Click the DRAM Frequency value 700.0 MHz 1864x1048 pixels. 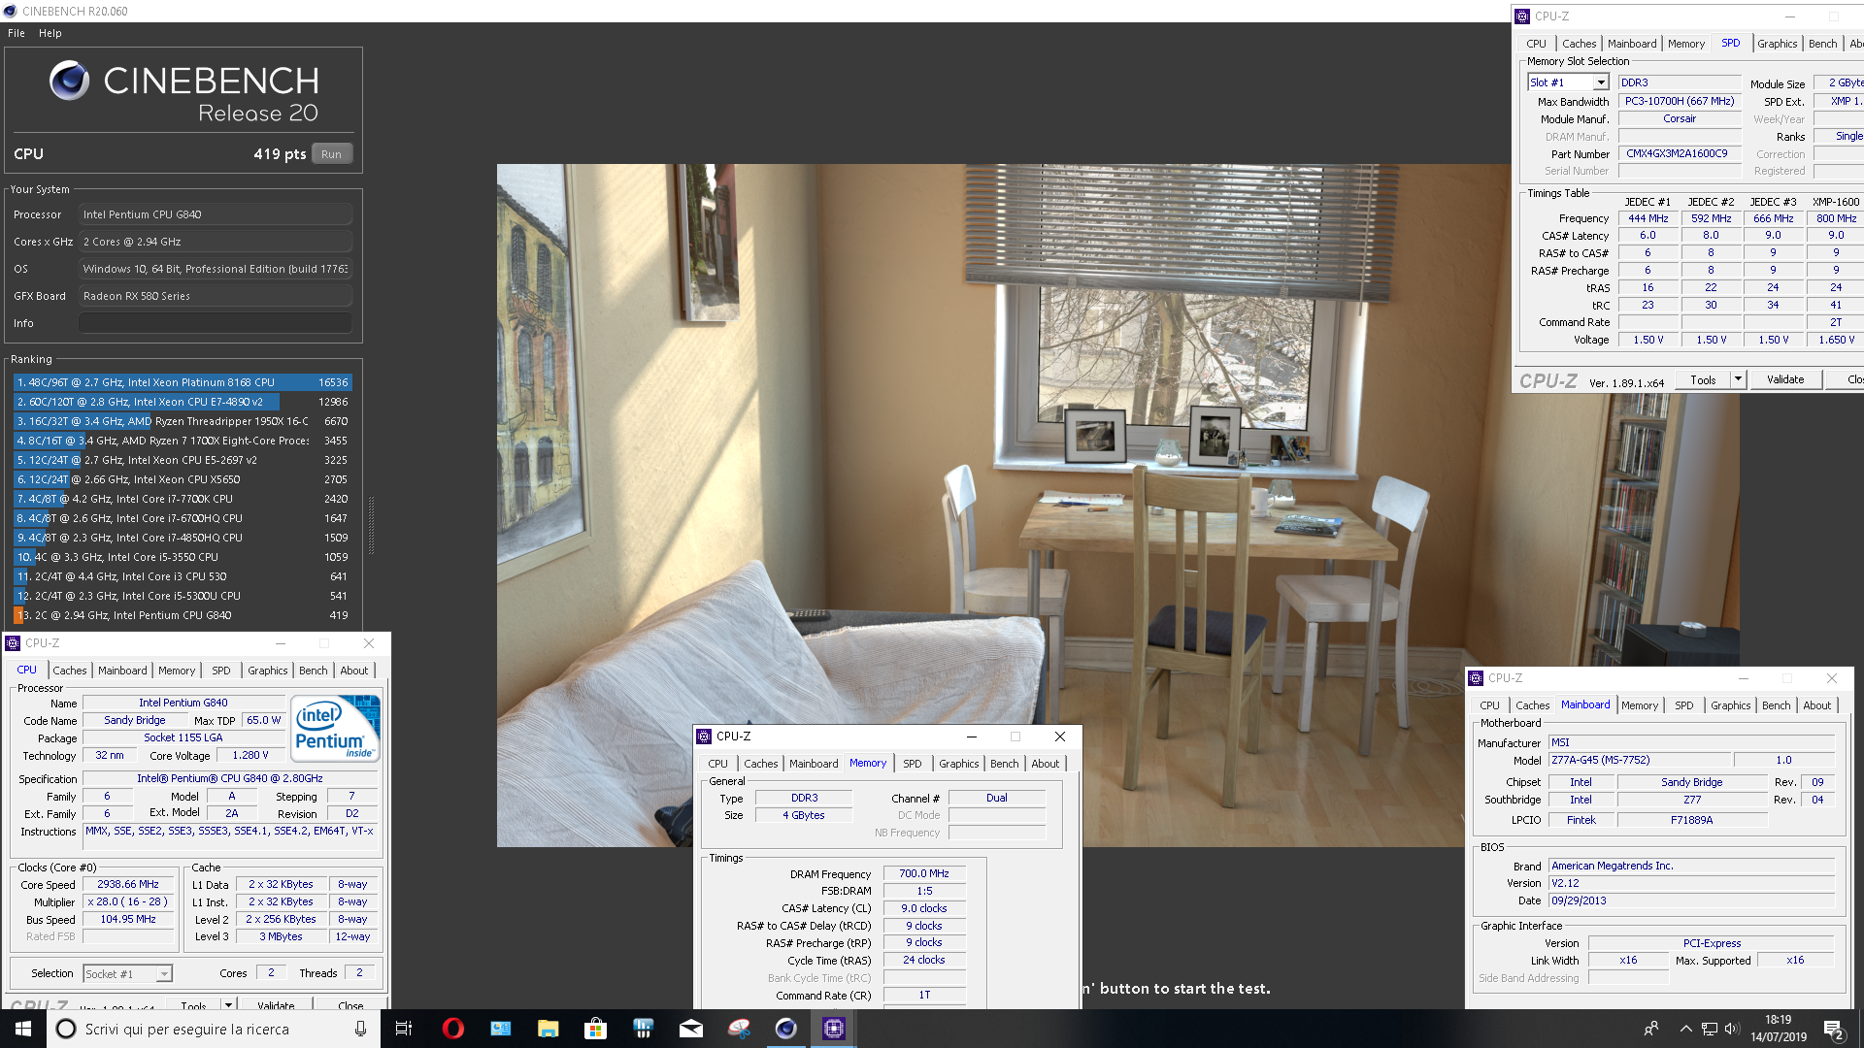924,873
